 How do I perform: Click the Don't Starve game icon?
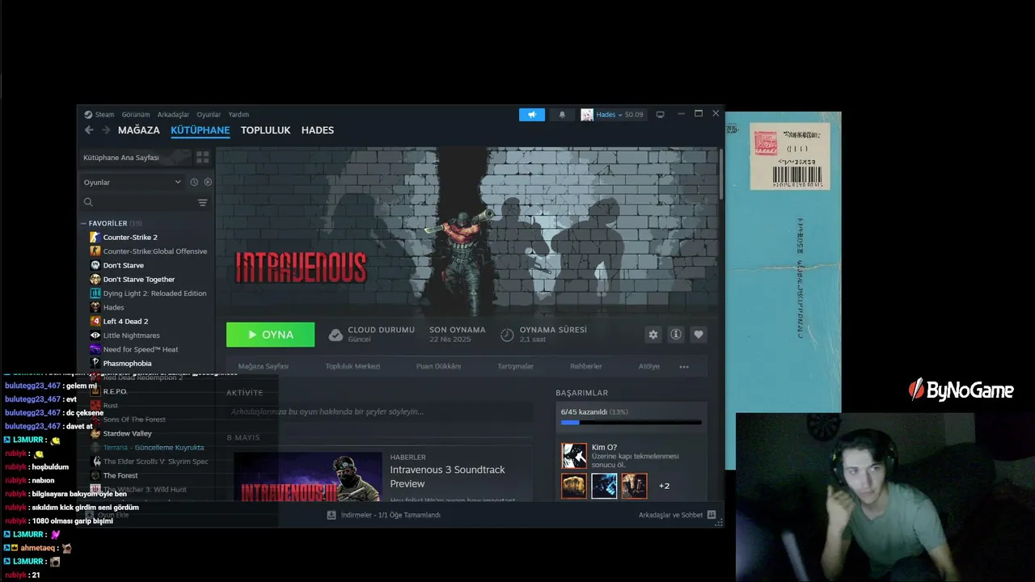tap(95, 265)
